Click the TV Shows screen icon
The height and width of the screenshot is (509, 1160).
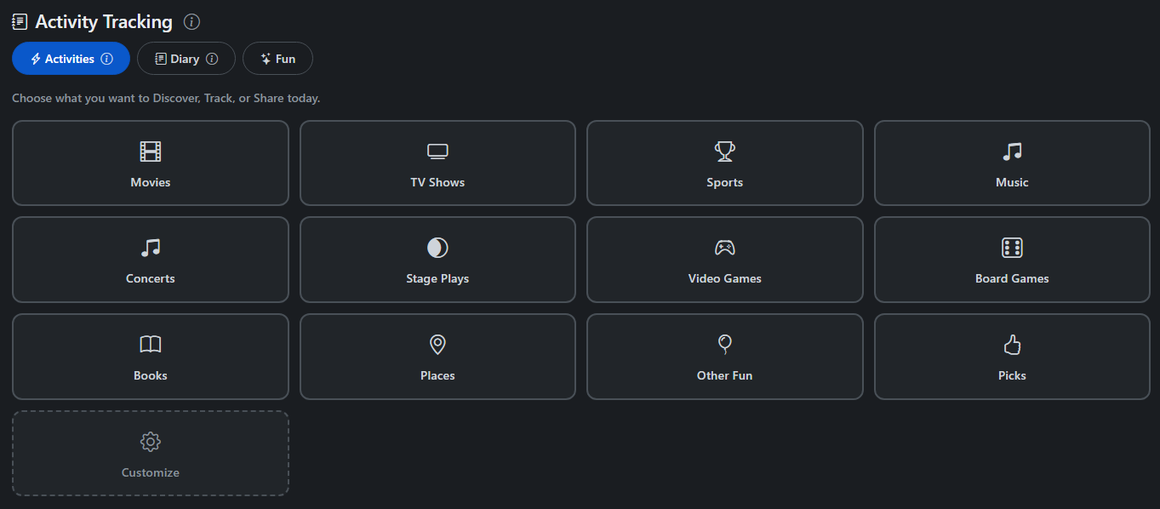pos(437,151)
